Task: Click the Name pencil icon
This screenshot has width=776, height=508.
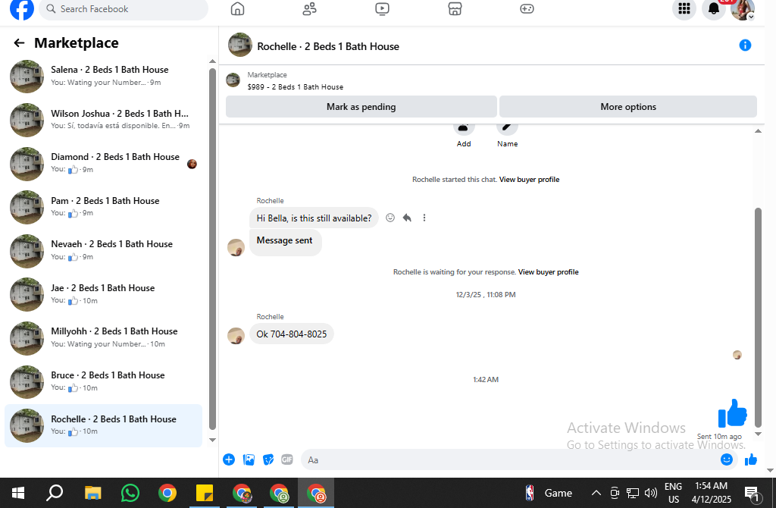Action: coord(507,129)
